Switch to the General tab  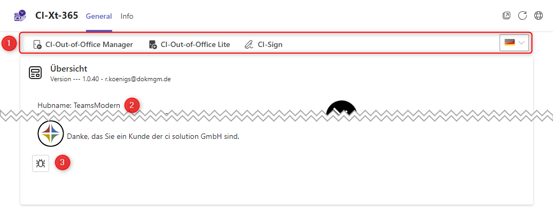click(99, 16)
